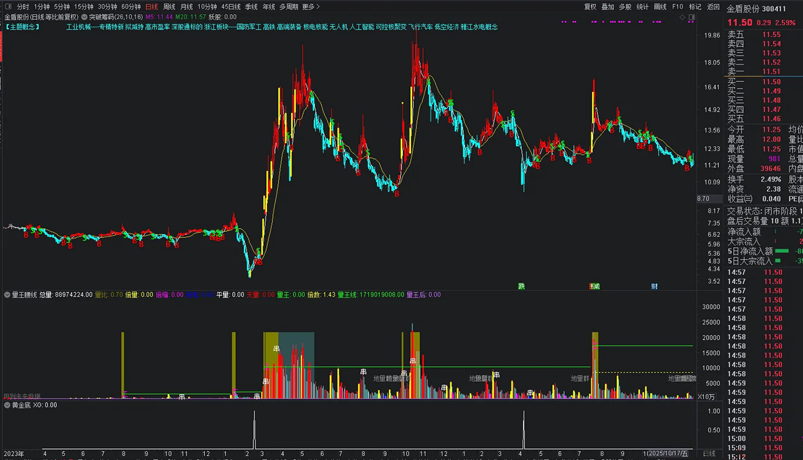Click the current price 11.50 in header

point(739,22)
